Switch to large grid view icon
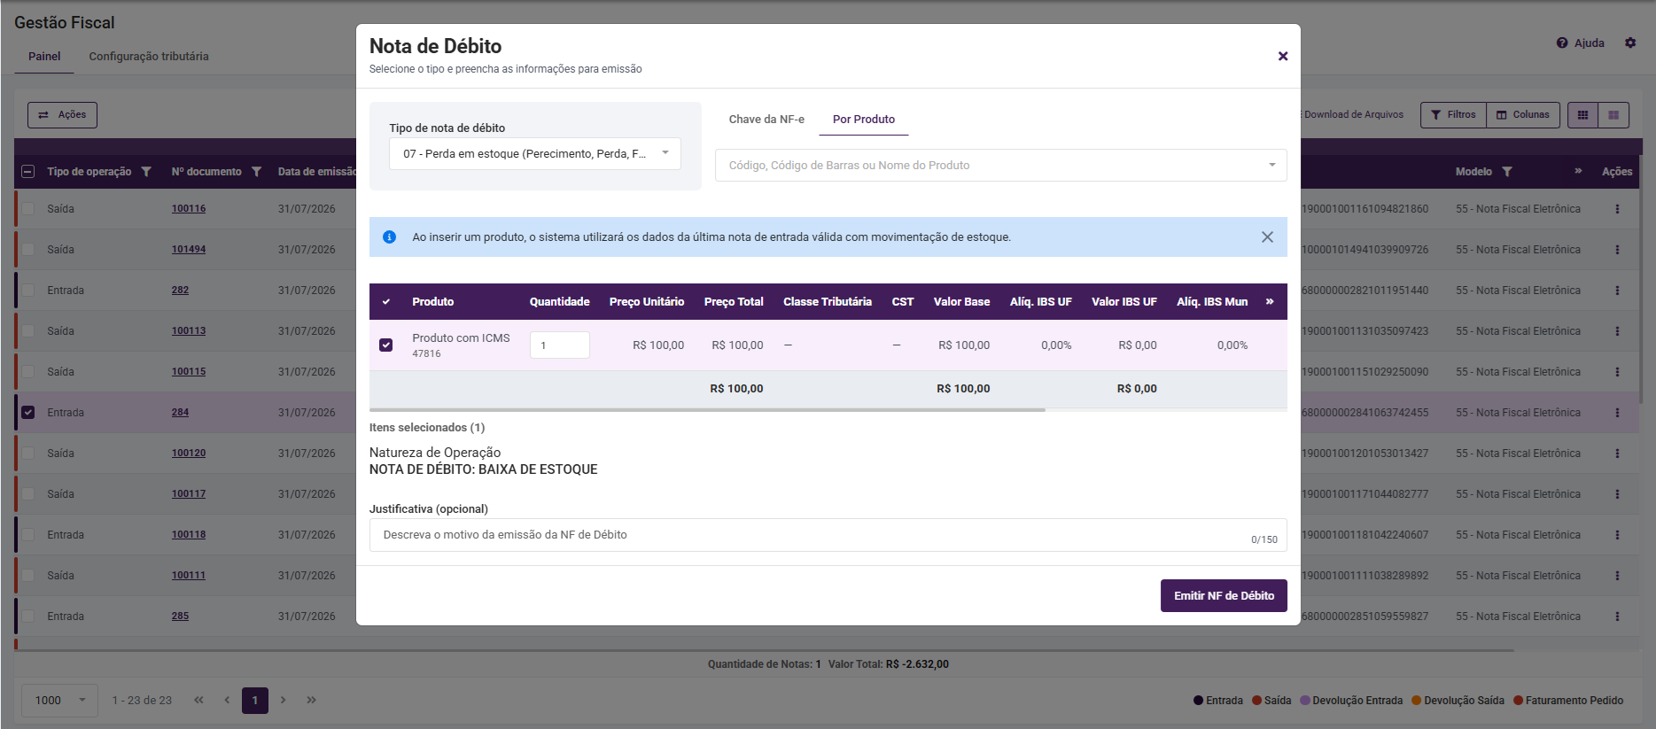1656x729 pixels. (x=1613, y=114)
